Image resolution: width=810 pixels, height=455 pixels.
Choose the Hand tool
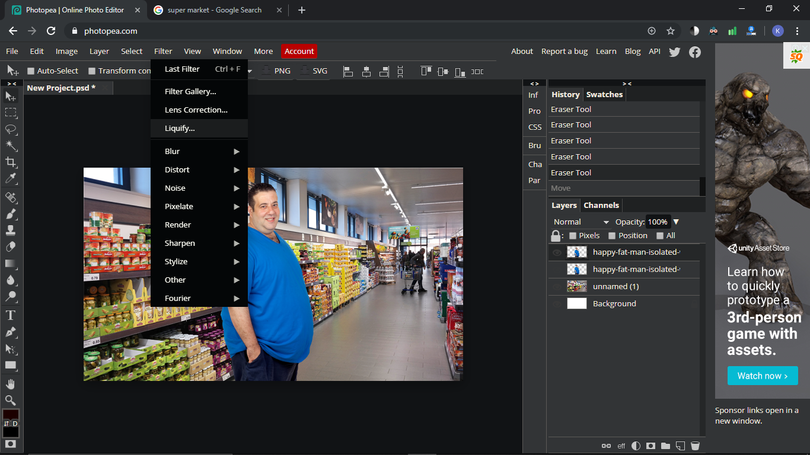click(x=11, y=384)
